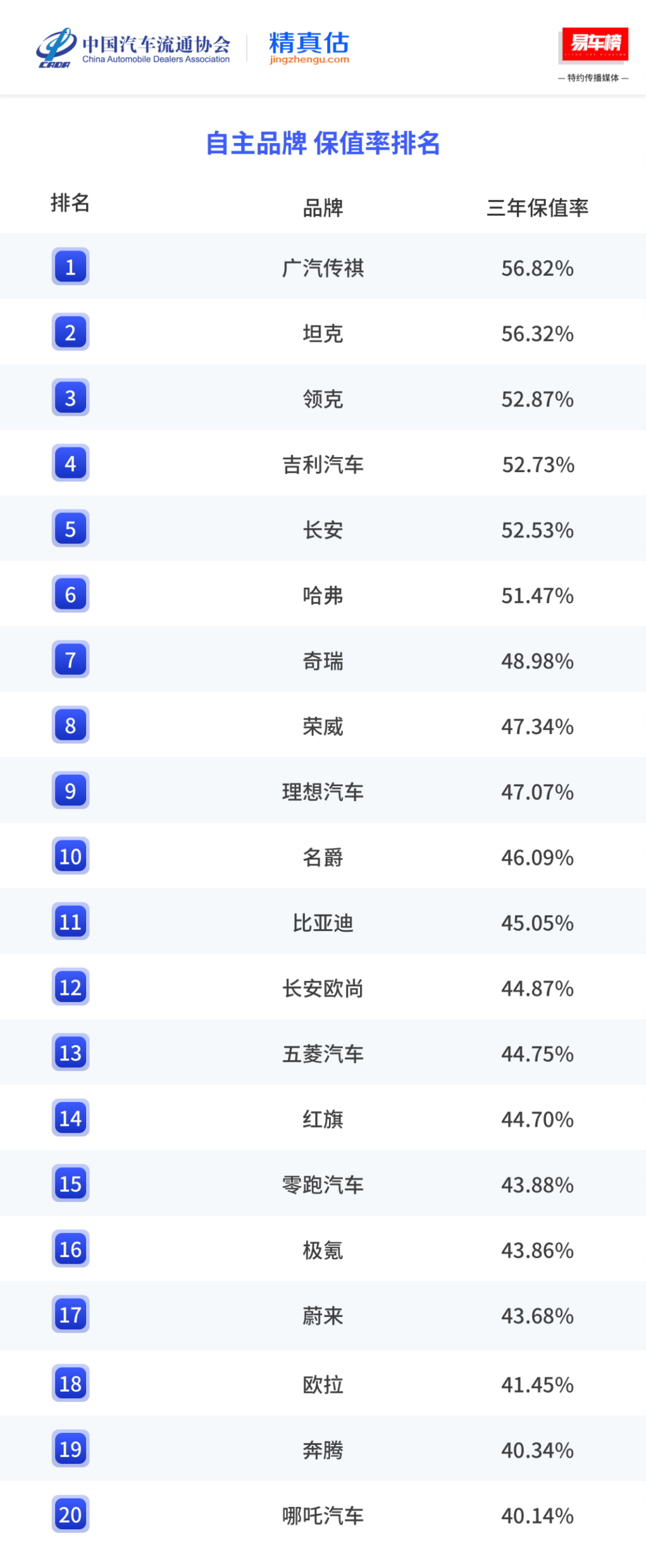Click the brand name 广汽传祺
This screenshot has height=1546, width=646.
point(322,267)
